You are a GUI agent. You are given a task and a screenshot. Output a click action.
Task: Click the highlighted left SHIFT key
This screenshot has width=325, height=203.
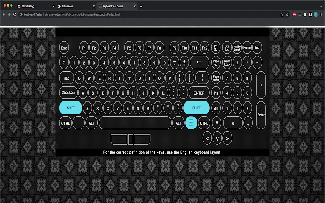[71, 108]
